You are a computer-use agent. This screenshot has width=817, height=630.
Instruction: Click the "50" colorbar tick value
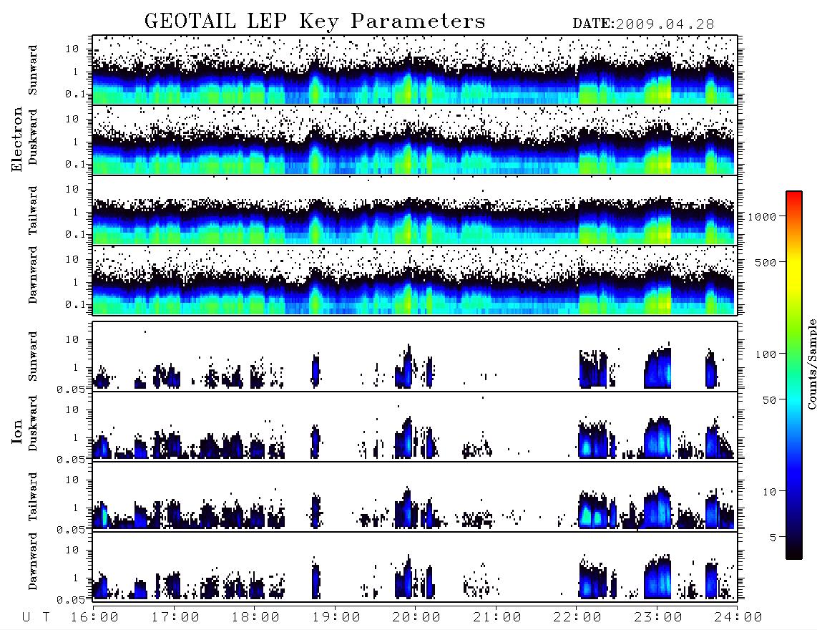(x=770, y=400)
